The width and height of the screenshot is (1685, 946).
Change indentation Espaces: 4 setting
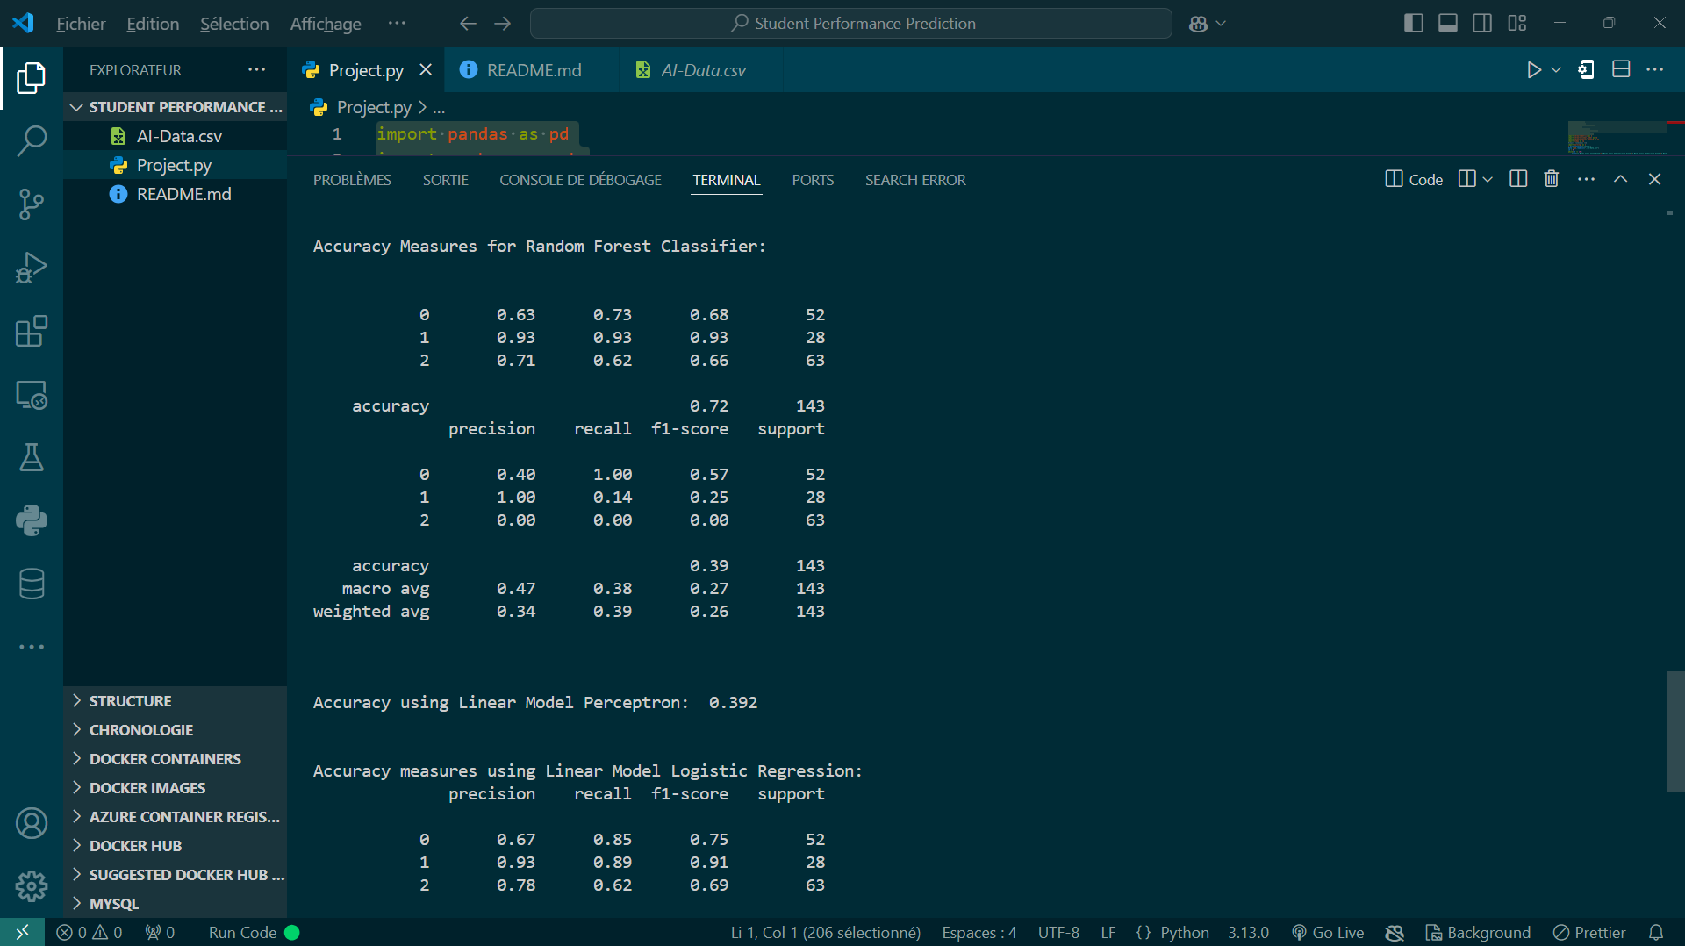pyautogui.click(x=979, y=933)
